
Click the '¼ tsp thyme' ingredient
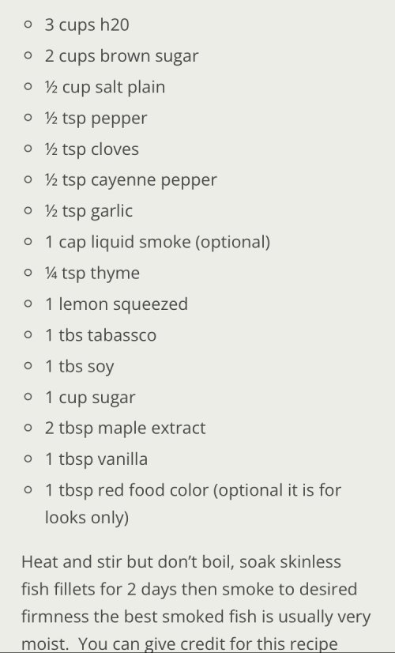click(x=92, y=274)
